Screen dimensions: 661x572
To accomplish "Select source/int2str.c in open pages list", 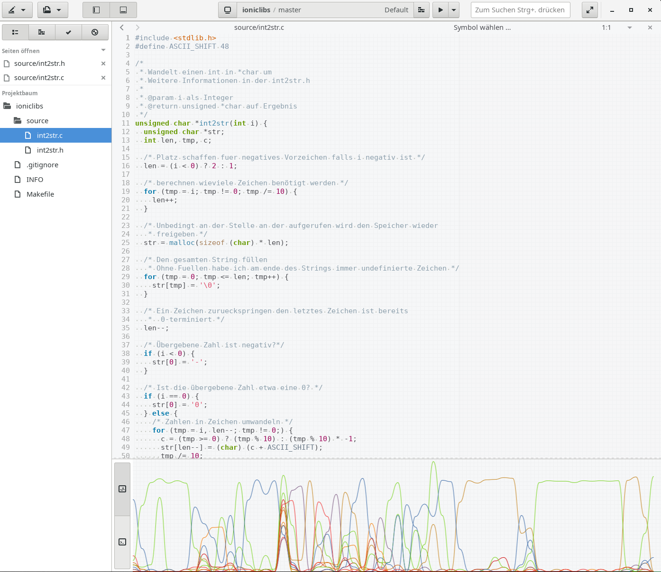I will [39, 78].
